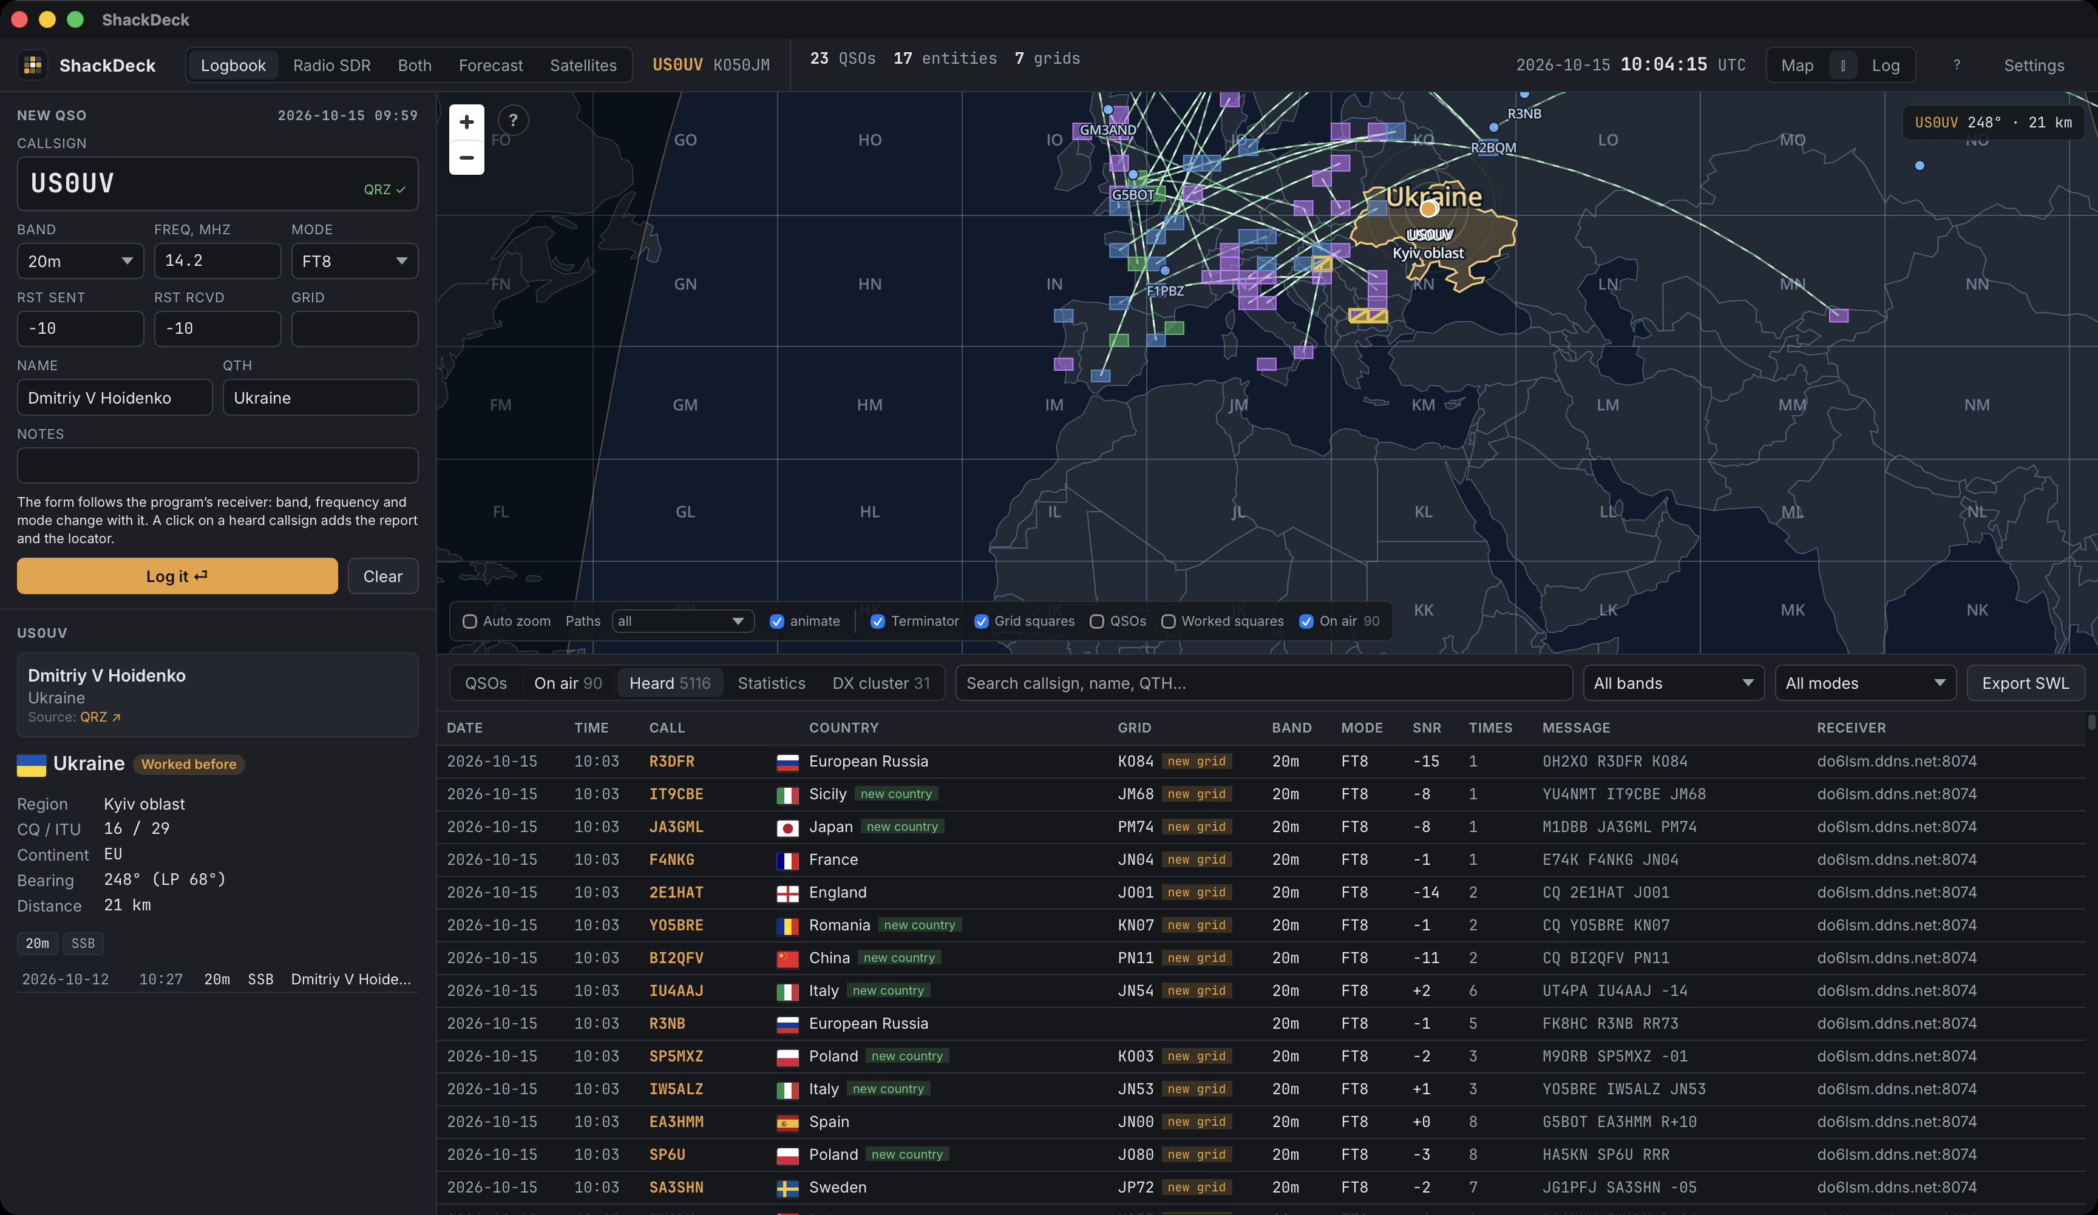Click the GM3AND station dot on map
This screenshot has height=1215, width=2098.
(1107, 109)
